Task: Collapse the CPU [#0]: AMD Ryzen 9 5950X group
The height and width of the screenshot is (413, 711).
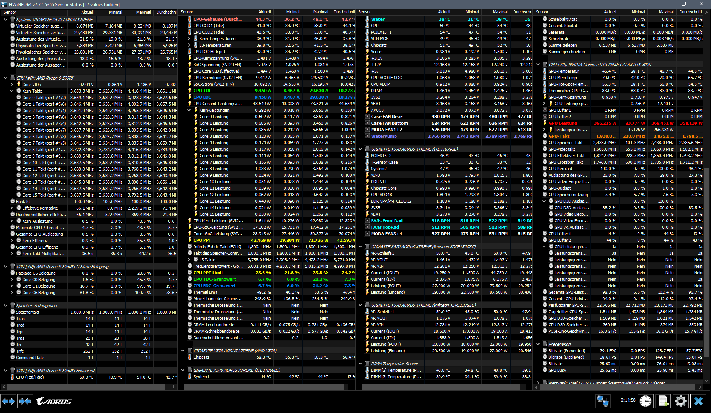Action: tap(5, 78)
